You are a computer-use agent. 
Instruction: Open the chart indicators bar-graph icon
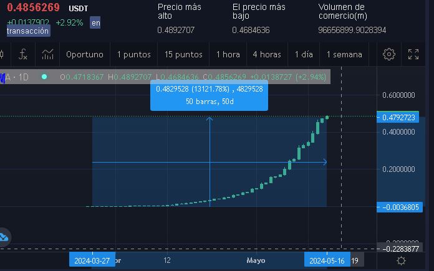coord(47,54)
